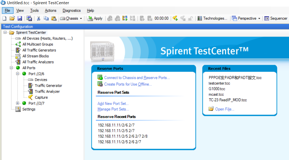Click the green start traffic sequencer icon

(x=125, y=18)
